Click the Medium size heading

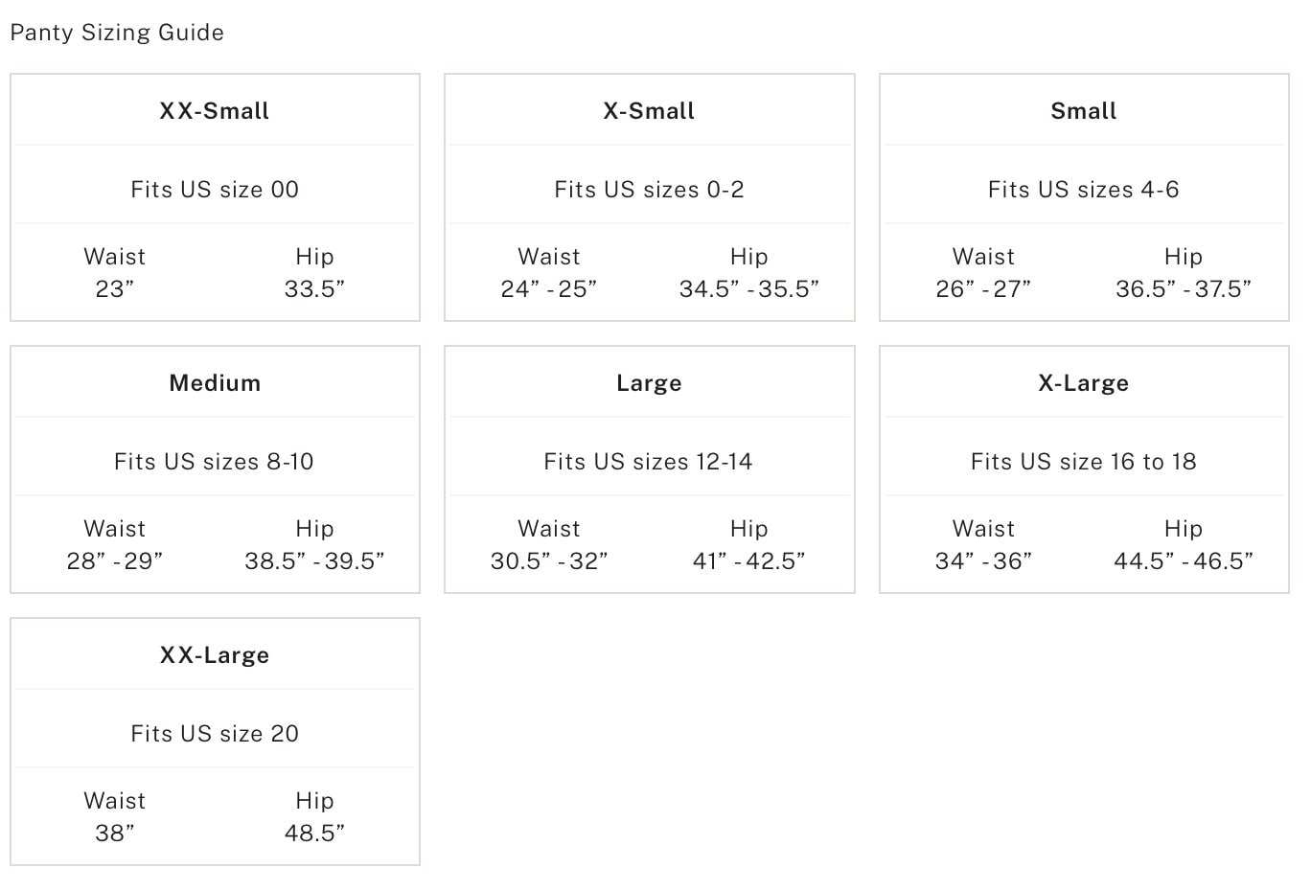point(215,383)
